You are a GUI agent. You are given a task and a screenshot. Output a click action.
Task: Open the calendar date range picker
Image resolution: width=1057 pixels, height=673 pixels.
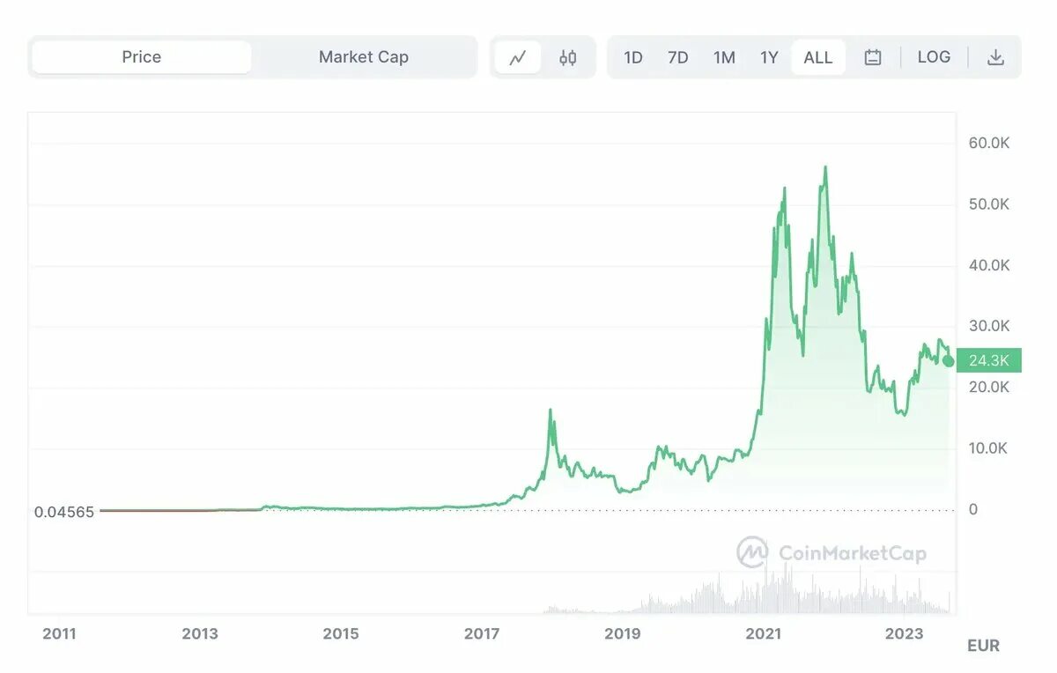click(x=873, y=57)
